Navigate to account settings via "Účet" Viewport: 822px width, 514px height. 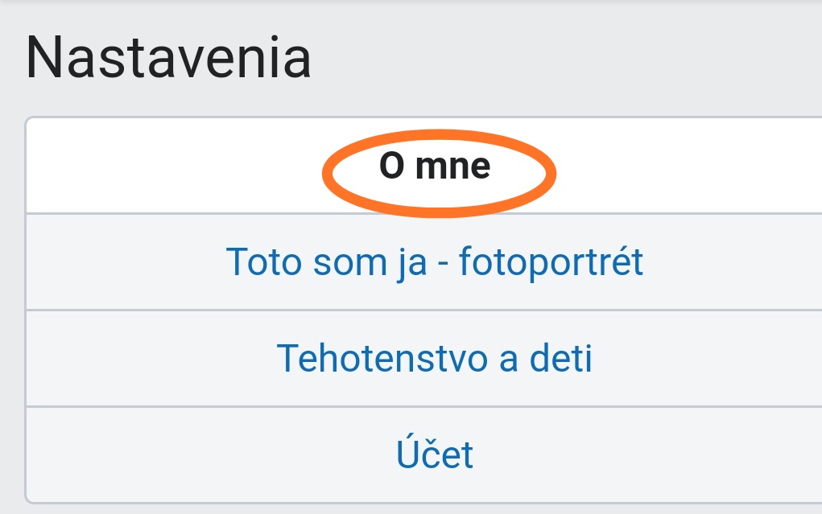435,455
